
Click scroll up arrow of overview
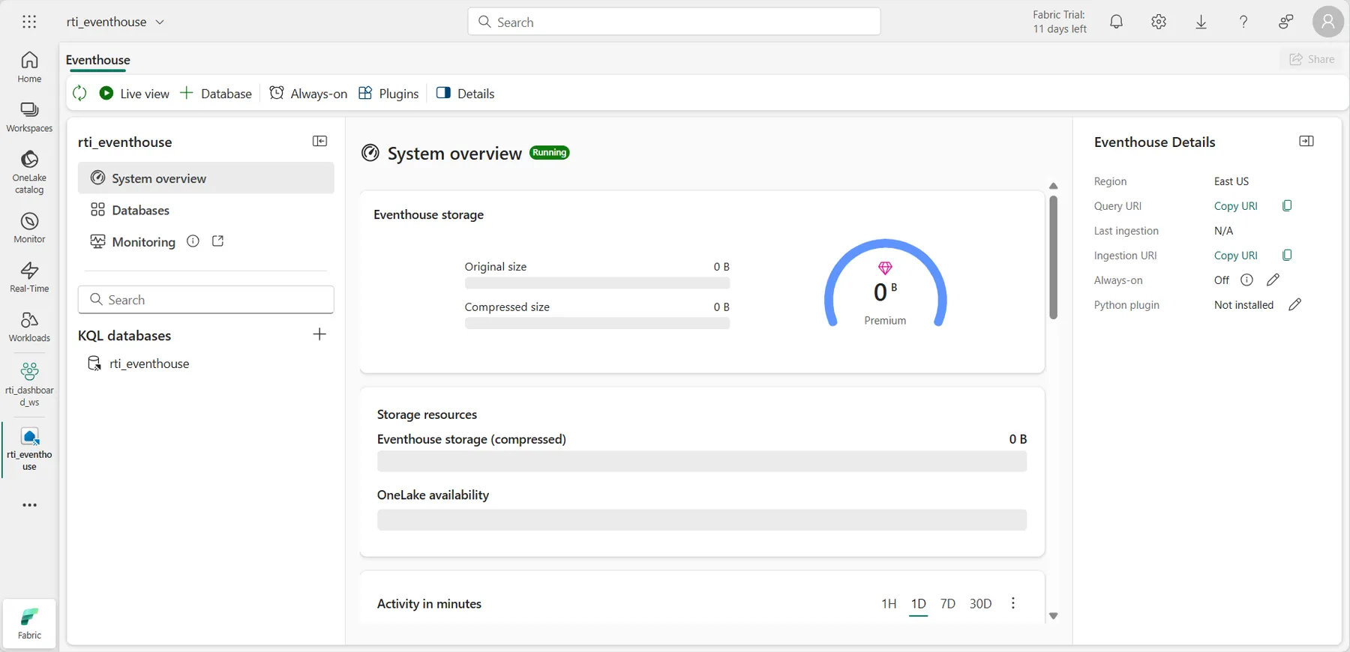pyautogui.click(x=1053, y=186)
